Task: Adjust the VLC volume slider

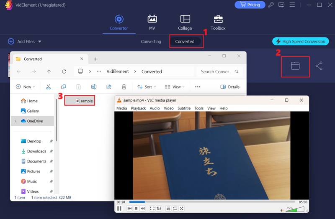Action: click(295, 209)
